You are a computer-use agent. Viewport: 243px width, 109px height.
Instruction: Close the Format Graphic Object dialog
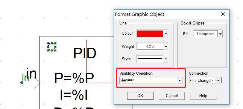coord(223,14)
